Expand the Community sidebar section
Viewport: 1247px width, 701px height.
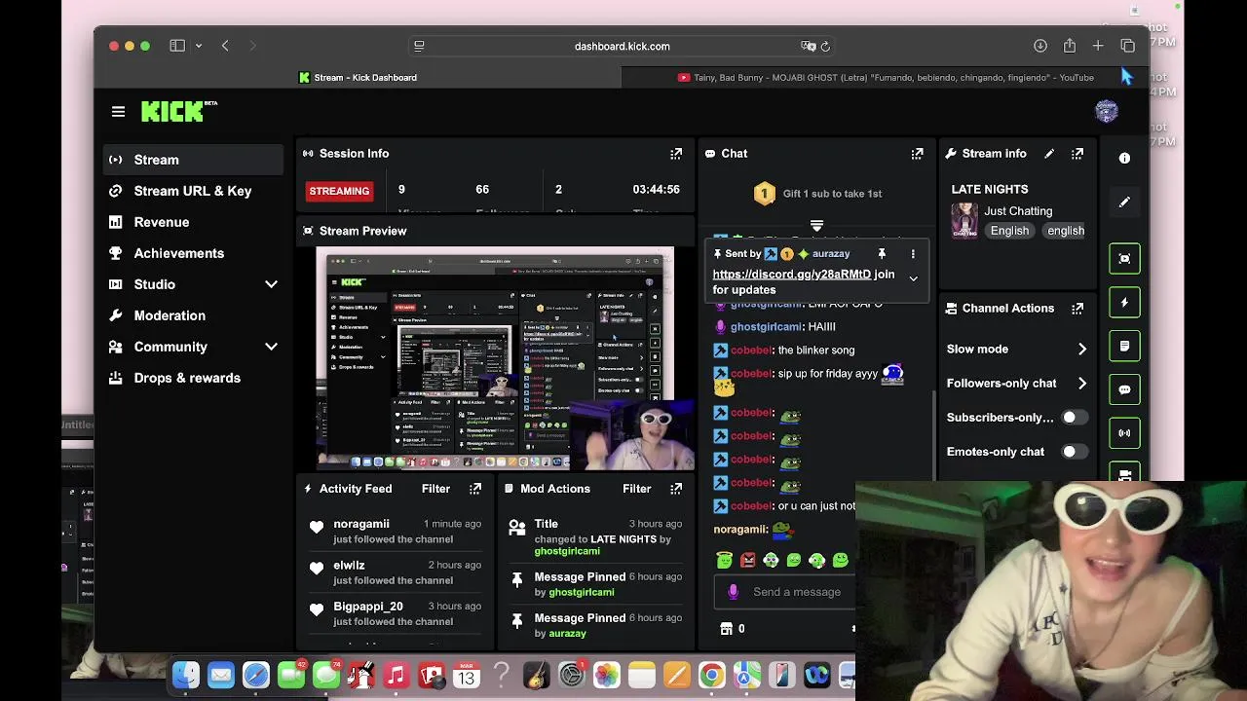(x=271, y=347)
